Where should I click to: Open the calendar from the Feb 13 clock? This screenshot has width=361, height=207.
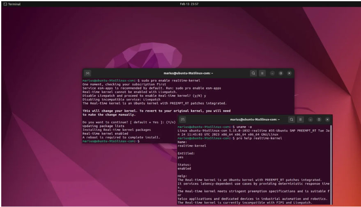pyautogui.click(x=189, y=4)
